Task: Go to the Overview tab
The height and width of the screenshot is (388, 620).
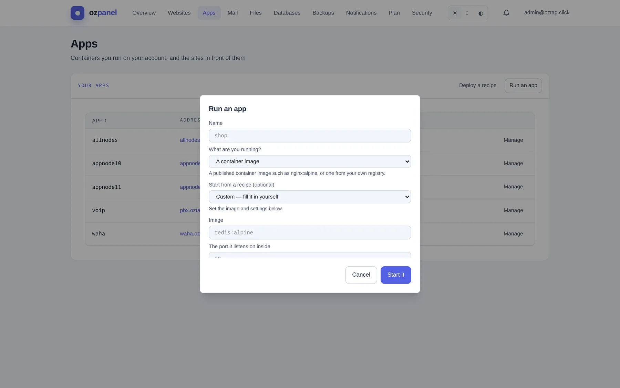Action: (144, 13)
